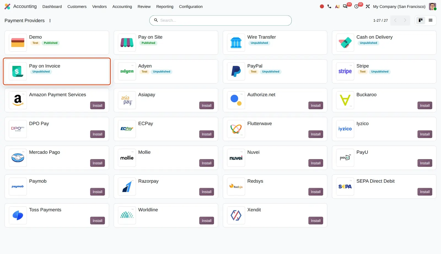Install the Redsys provider
Screen dimensions: 441x254
[316, 192]
